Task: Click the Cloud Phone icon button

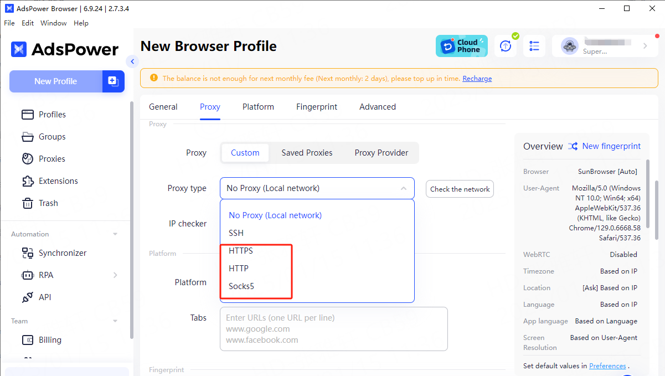Action: click(461, 46)
